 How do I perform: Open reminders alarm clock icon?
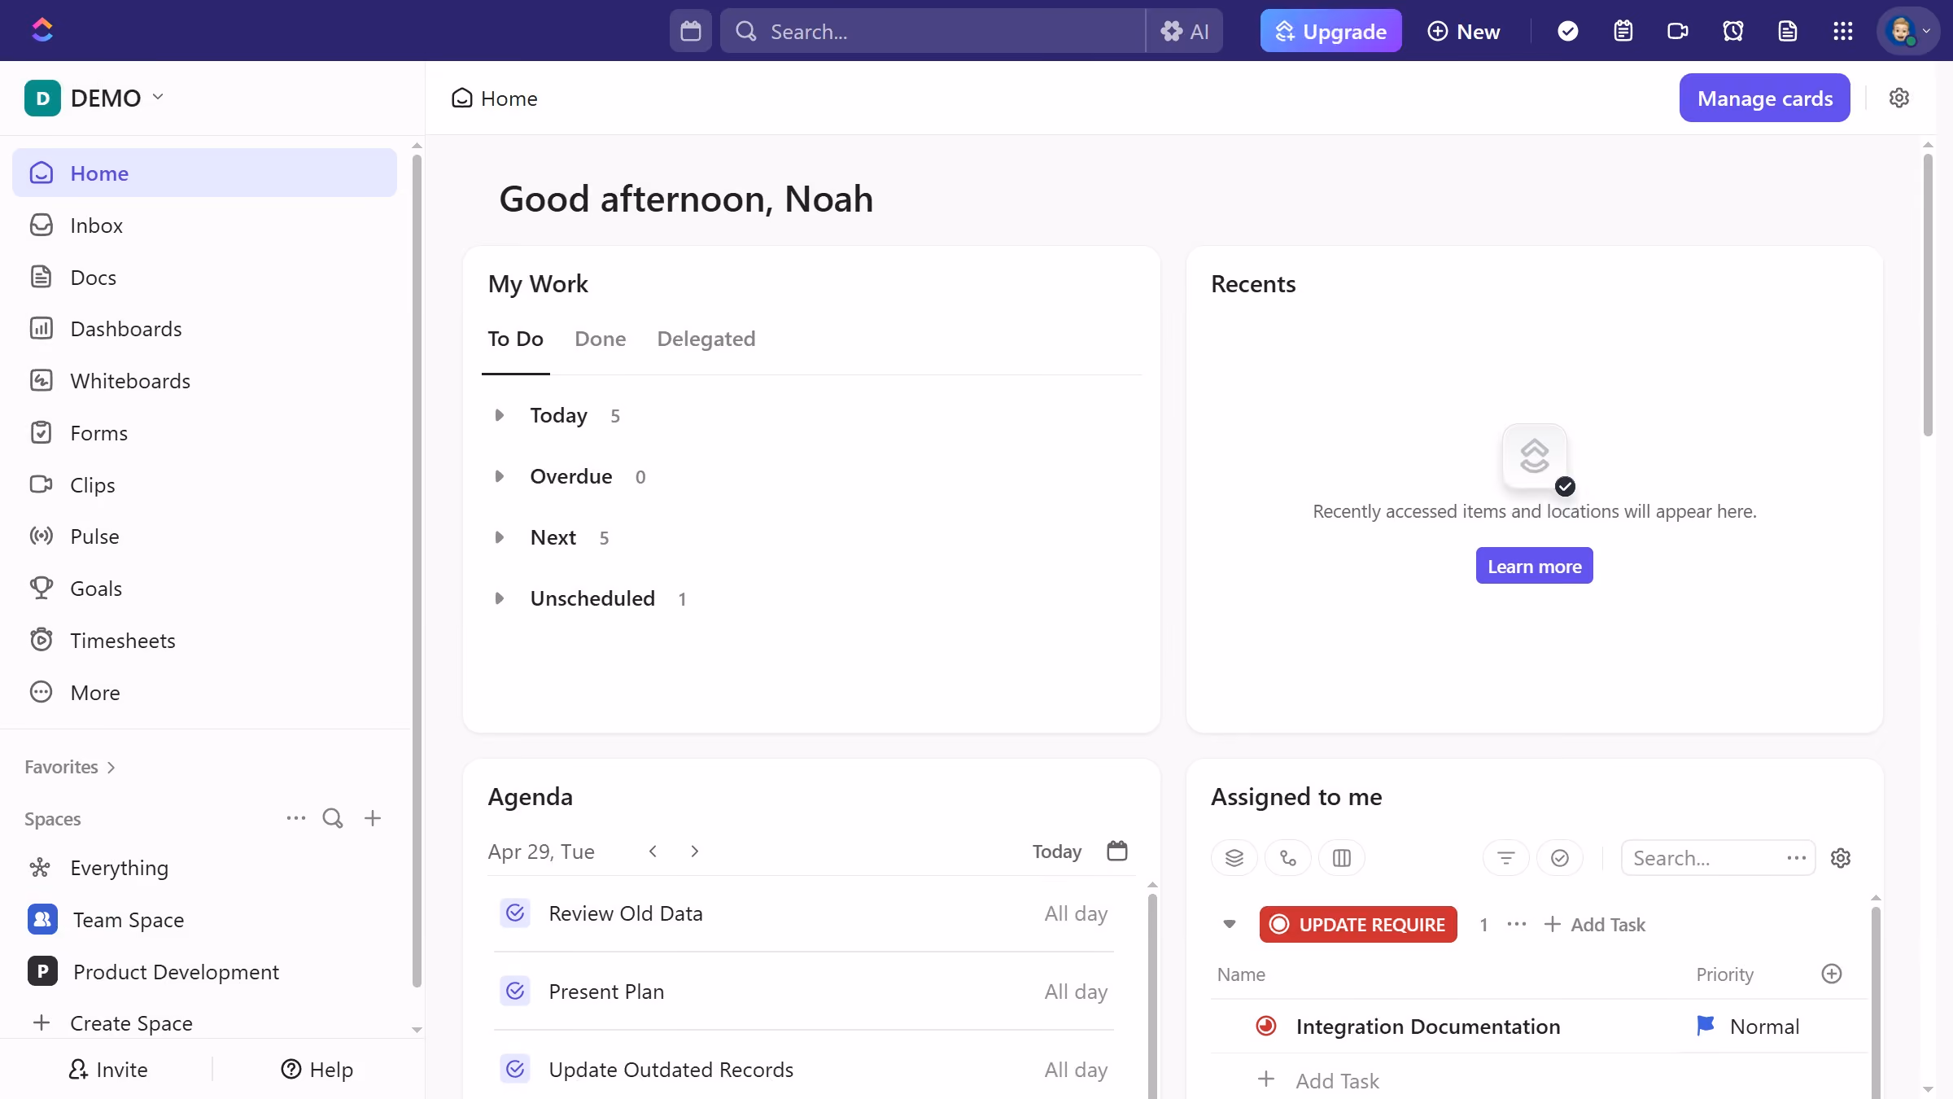[x=1733, y=31]
